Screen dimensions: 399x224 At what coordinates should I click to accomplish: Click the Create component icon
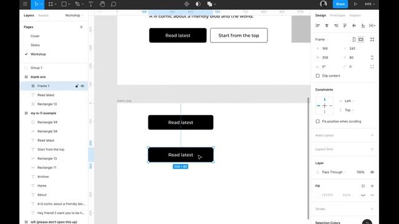[x=187, y=4]
